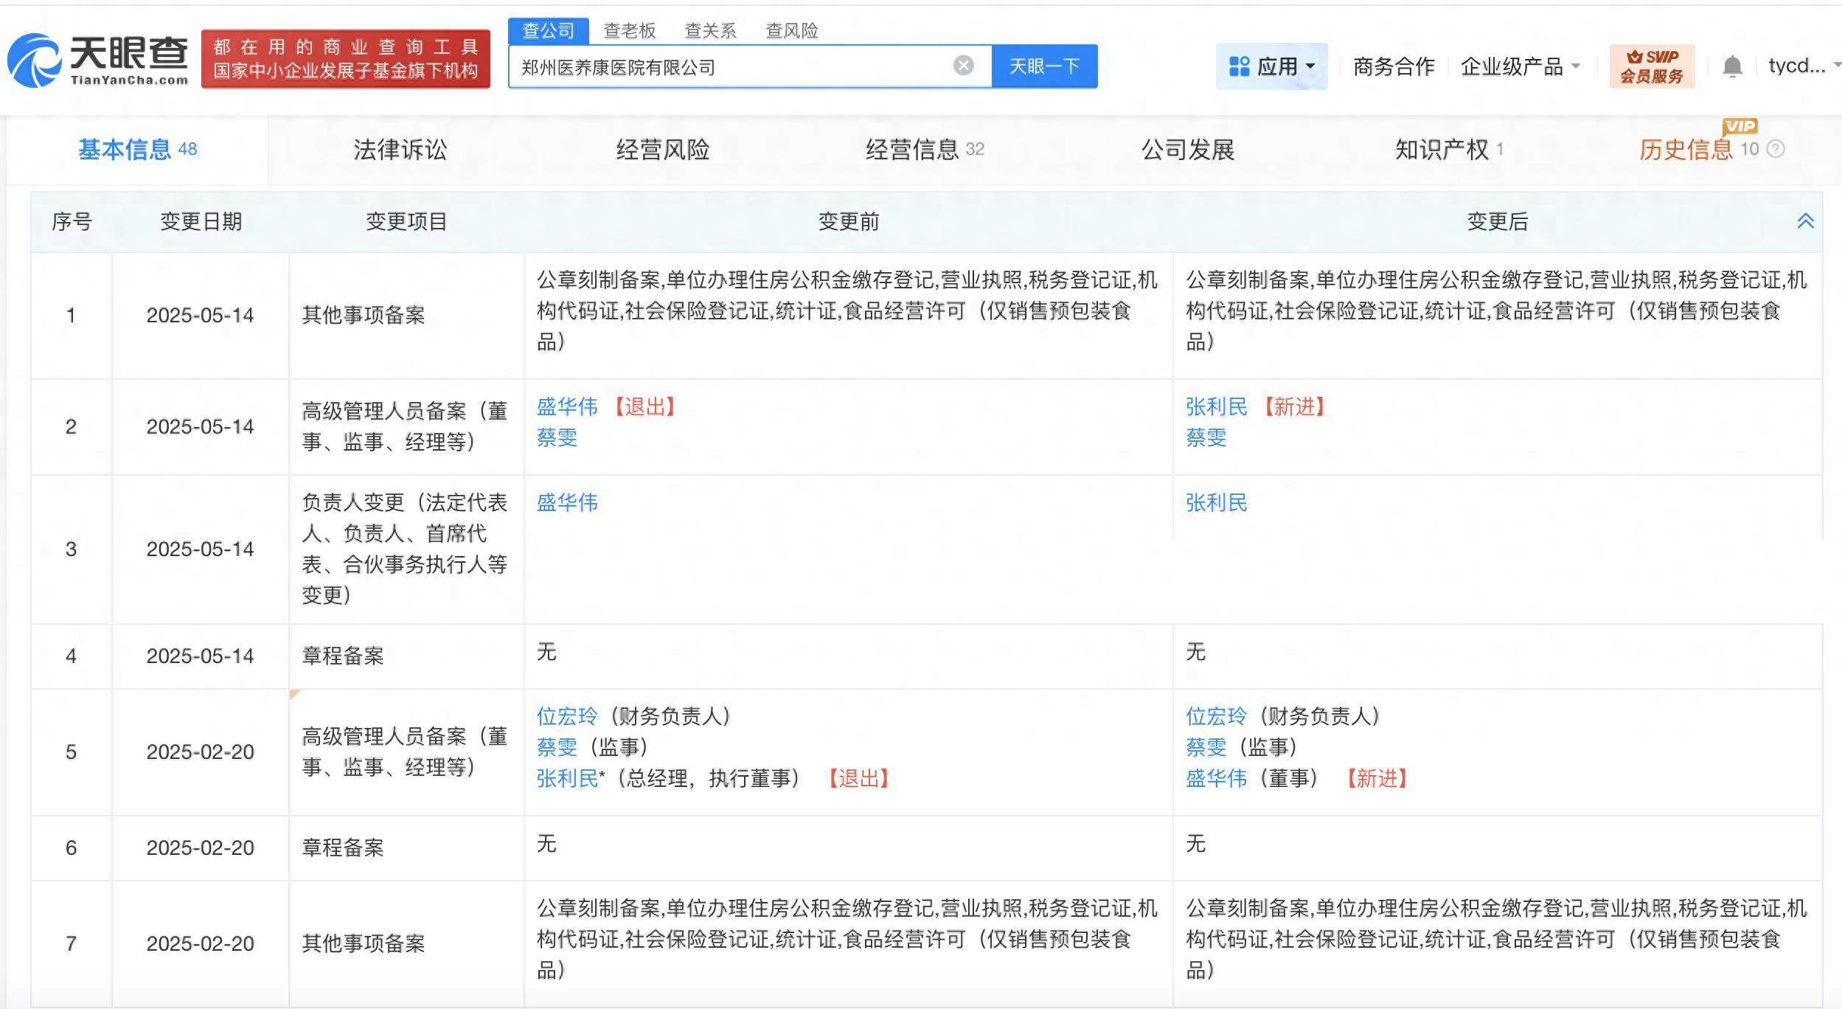Switch to the 查风险 search tab
The image size is (1842, 1009).
pyautogui.click(x=791, y=30)
